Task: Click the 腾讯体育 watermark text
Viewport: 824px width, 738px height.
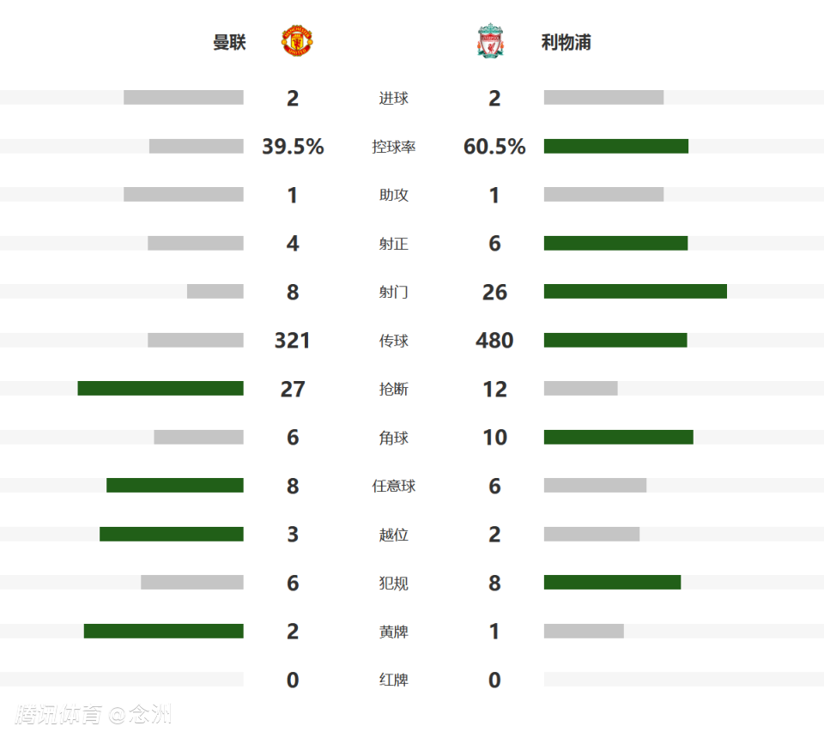Action: [59, 714]
